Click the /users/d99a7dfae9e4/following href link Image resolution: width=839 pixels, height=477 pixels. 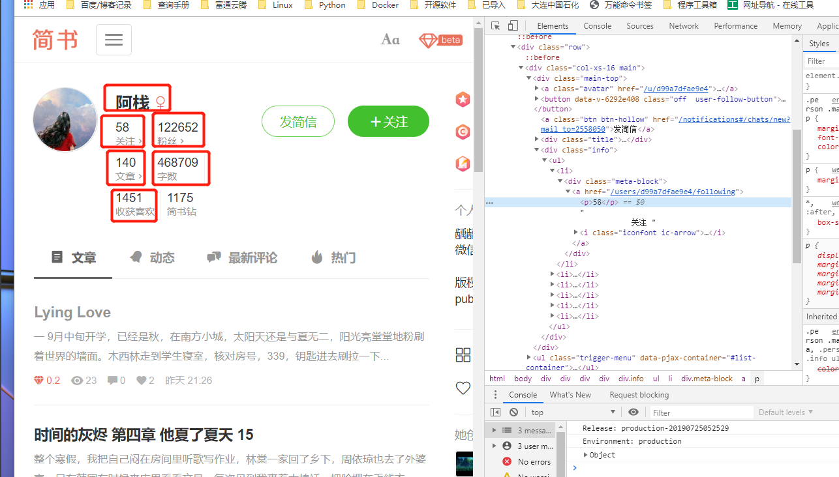coord(673,192)
